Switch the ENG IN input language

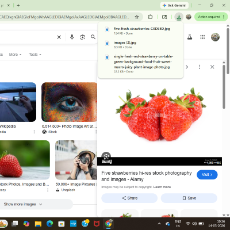(178, 224)
